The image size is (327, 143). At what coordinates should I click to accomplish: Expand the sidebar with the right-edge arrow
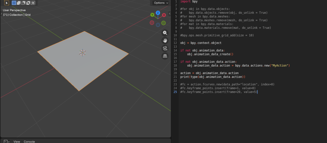(x=169, y=14)
